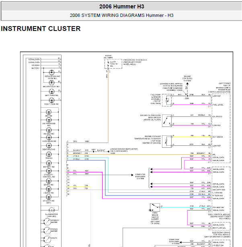Click the park brake switch symbol

coord(155,207)
